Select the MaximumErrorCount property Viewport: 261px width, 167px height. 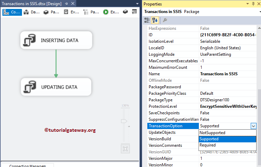point(173,67)
